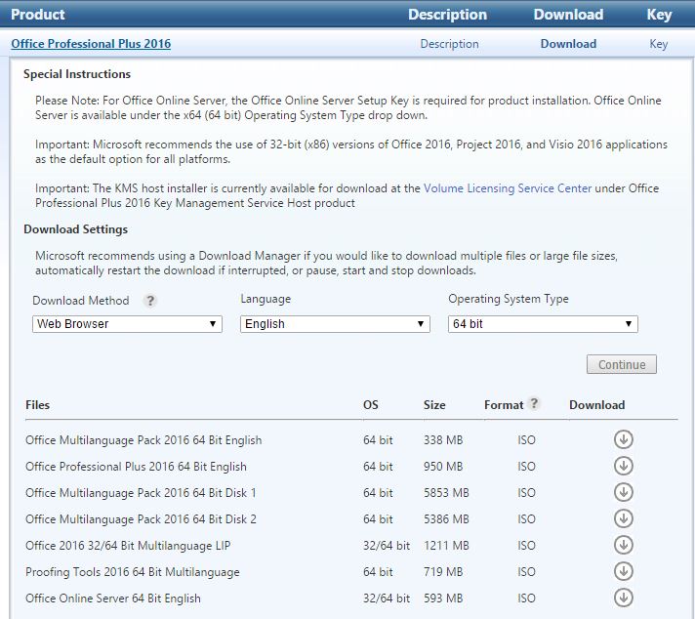Download Proofing Tools 2016 64 Bit Multilanguage
The height and width of the screenshot is (619, 695).
coord(623,571)
